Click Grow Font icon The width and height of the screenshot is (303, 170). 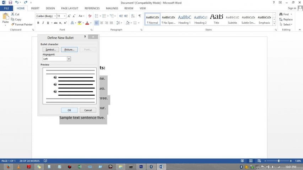click(69, 16)
